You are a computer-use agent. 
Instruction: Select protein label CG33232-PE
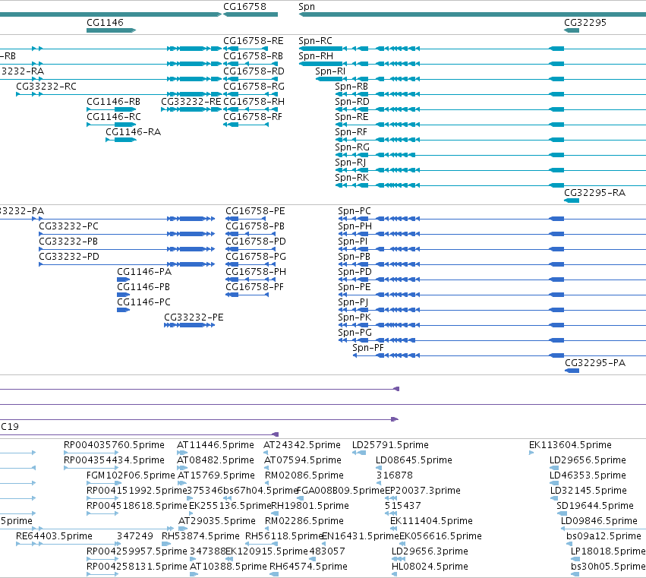(x=194, y=317)
